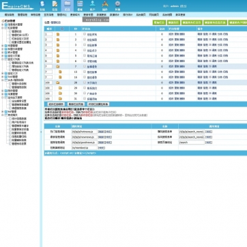Screen dimensions: 247x247
Task: Collapse the 栏目管理 sidebar node
Action: [x=3, y=28]
